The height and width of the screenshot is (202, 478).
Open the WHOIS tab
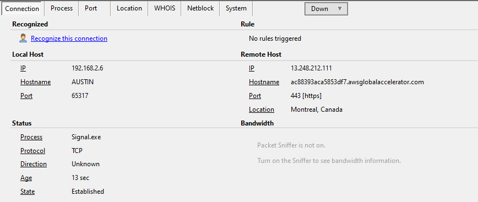(x=165, y=8)
